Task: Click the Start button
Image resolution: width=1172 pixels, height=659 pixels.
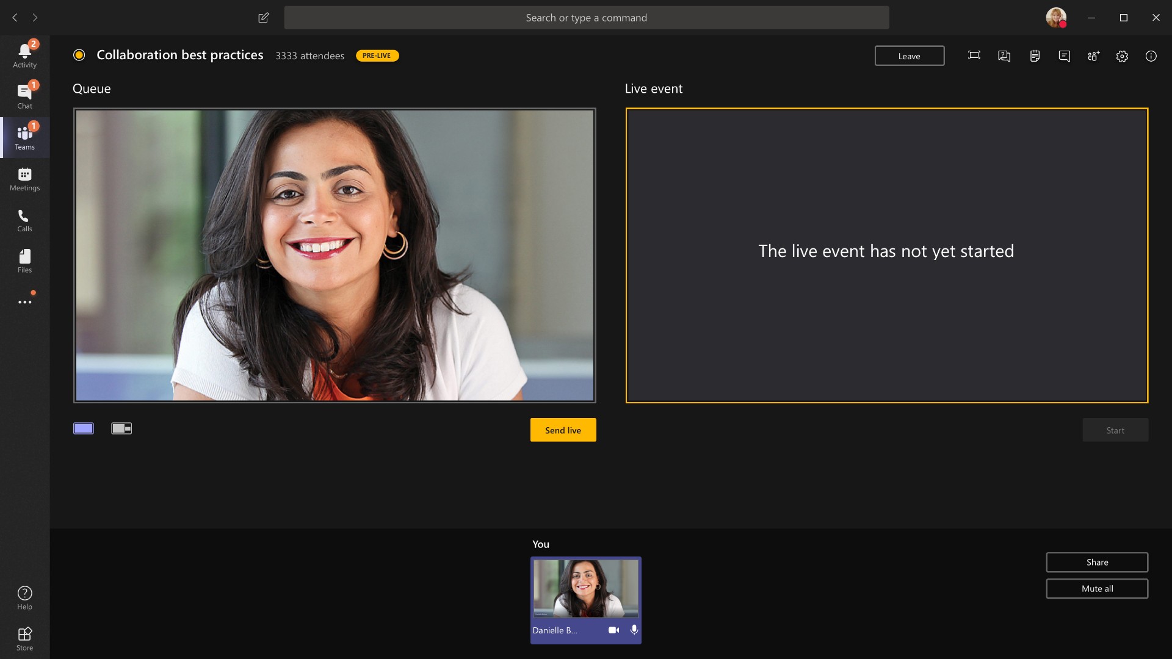Action: [1116, 430]
